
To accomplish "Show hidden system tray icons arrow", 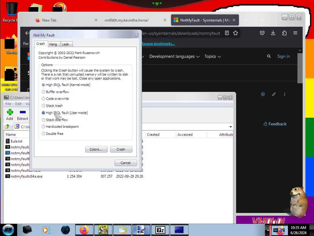I will (x=268, y=230).
